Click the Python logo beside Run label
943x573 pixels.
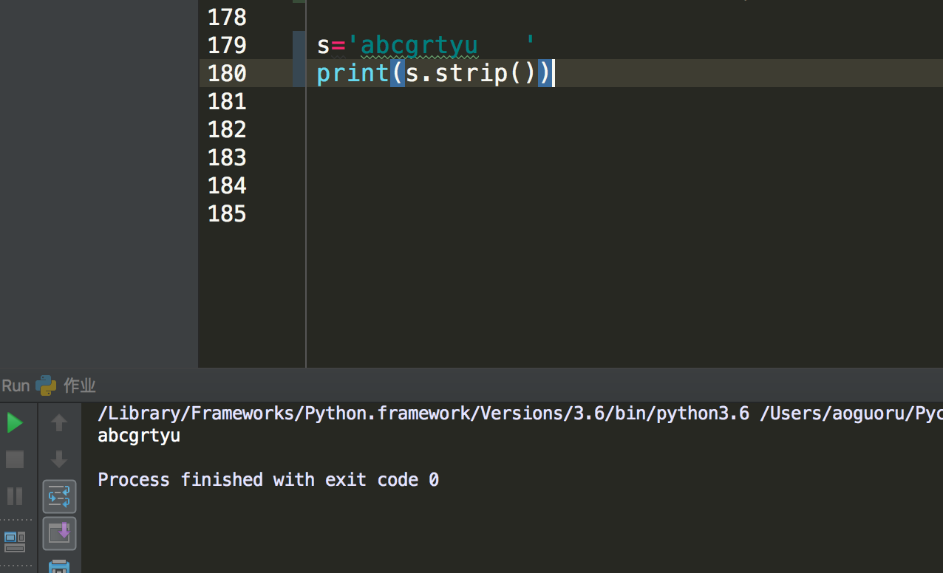coord(46,385)
